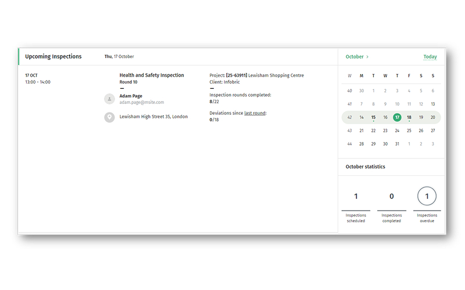This screenshot has width=465, height=290.
Task: Click the Upcoming Inspections heading
Action: click(x=53, y=56)
